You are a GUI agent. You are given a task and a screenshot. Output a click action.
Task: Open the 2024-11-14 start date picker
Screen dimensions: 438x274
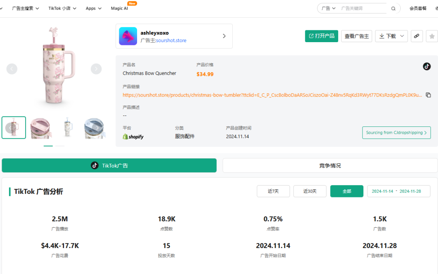(x=382, y=191)
